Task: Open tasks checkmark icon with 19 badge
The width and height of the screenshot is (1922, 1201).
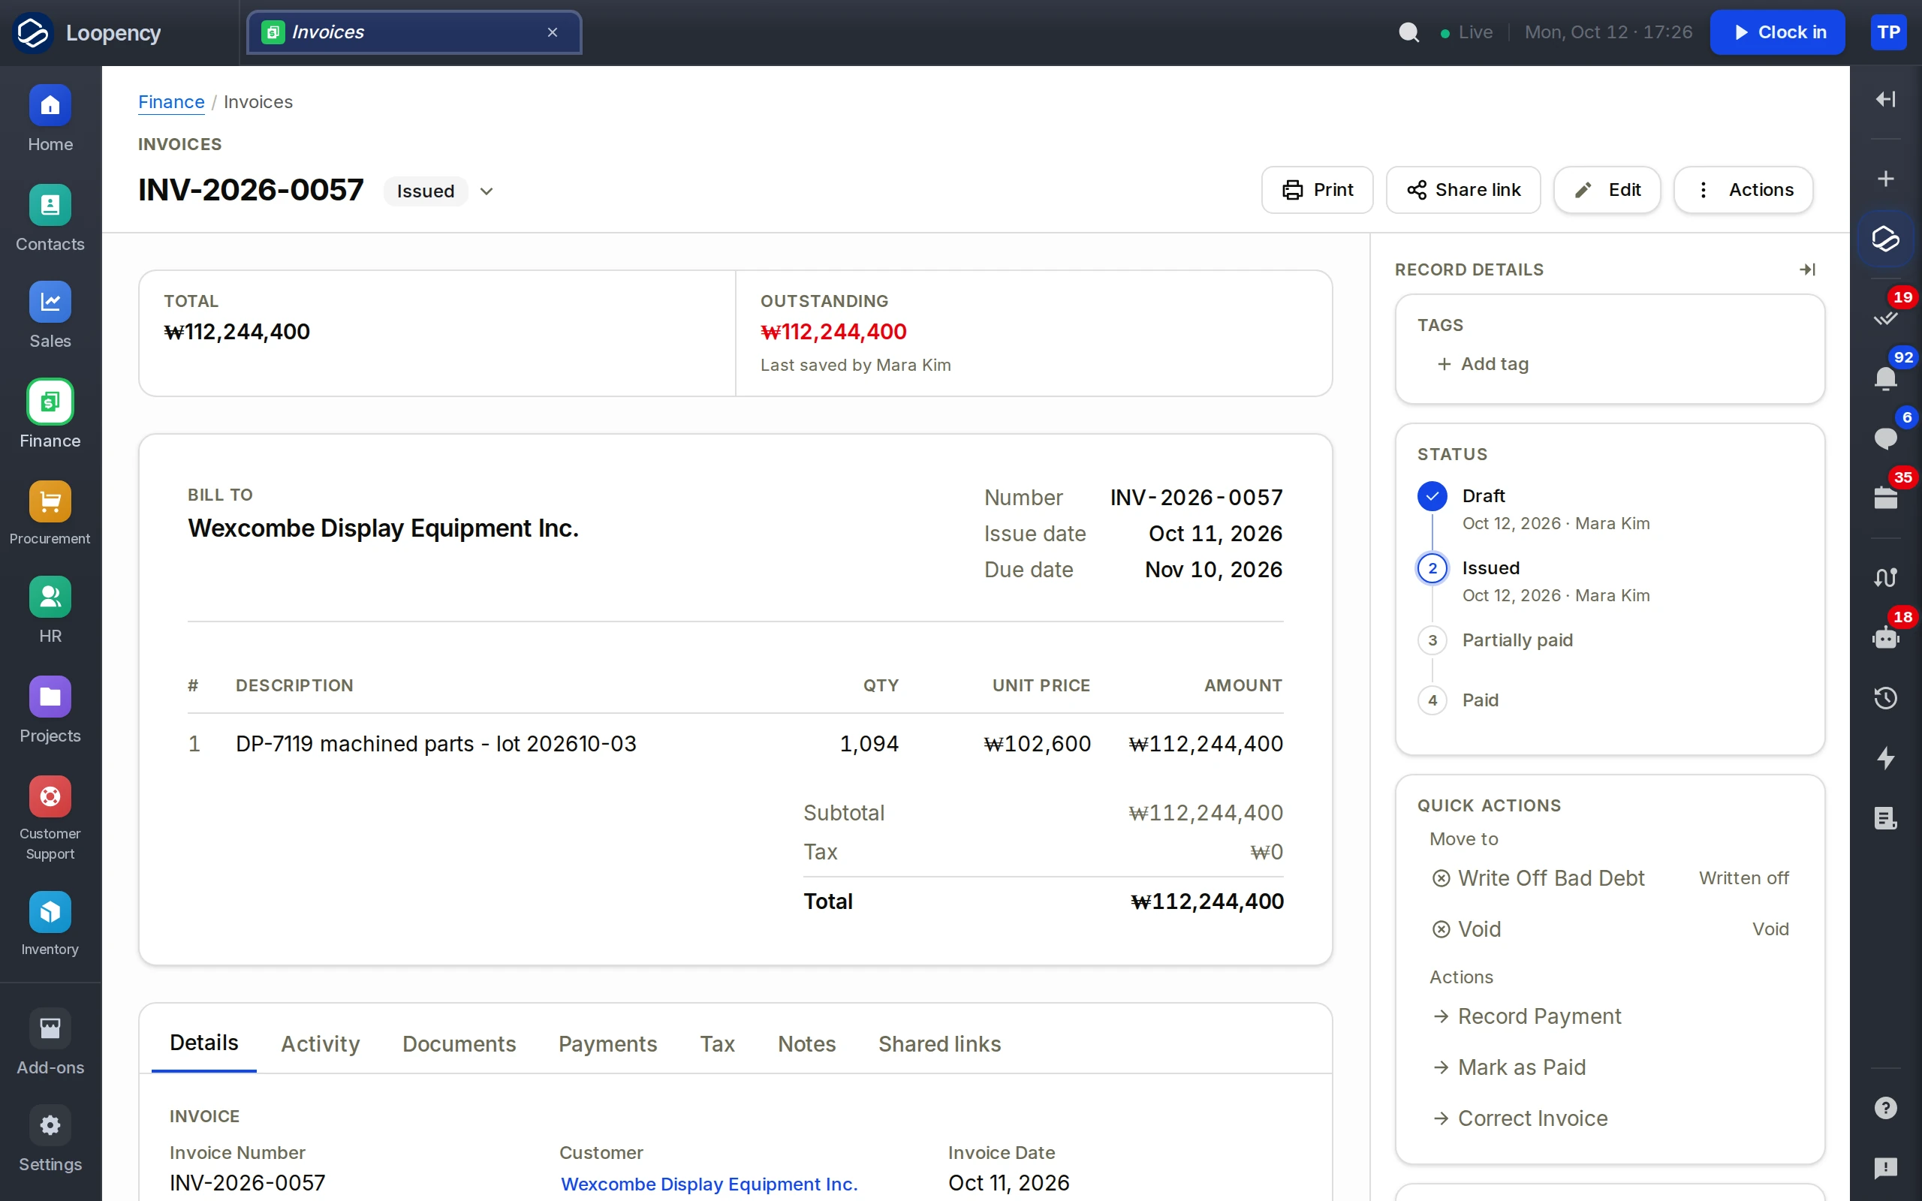Action: 1885,318
